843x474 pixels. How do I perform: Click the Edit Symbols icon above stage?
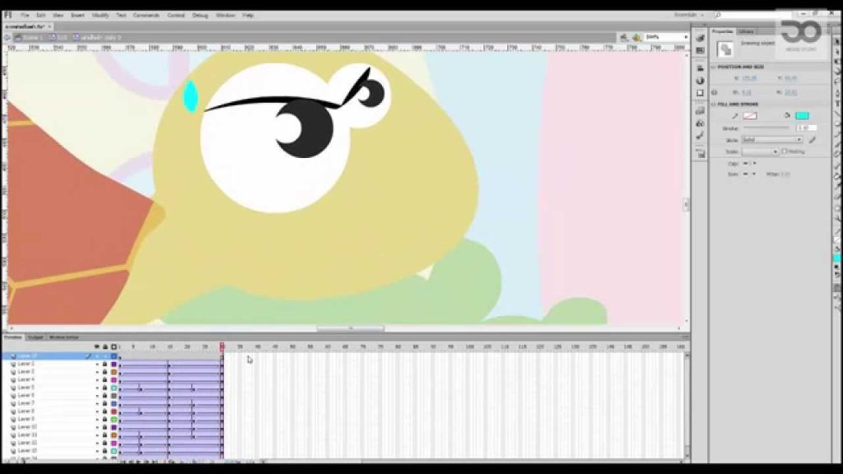coord(637,37)
